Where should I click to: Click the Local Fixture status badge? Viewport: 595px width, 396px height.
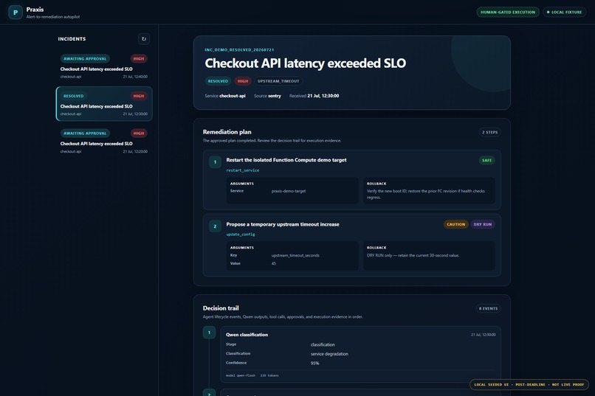[x=564, y=12]
